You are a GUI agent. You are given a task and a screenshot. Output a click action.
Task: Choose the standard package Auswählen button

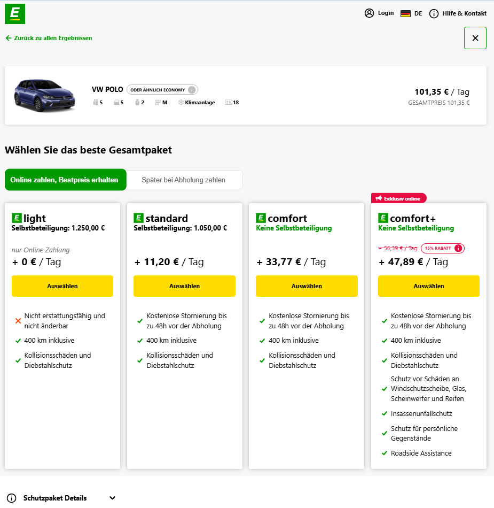(184, 286)
